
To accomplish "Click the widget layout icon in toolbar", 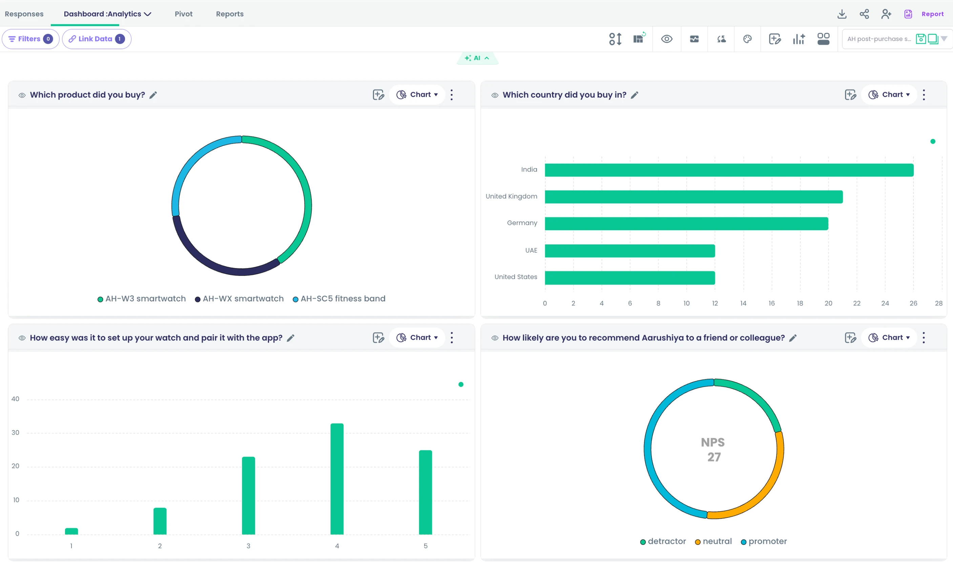I will (x=823, y=39).
